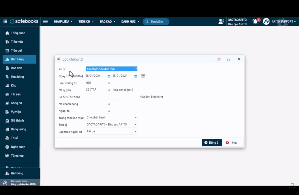The width and height of the screenshot is (299, 195).
Task: Click the Tìm kiếm search field
Action: [156, 22]
